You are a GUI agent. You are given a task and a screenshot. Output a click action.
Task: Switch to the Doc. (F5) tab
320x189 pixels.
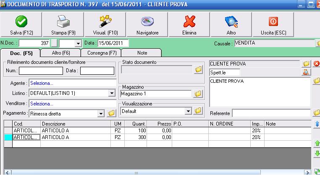click(x=21, y=53)
